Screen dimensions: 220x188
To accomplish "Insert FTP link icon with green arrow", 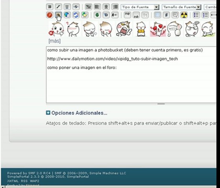I will pos(85,15).
